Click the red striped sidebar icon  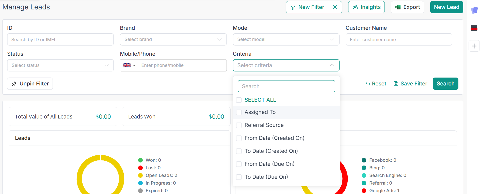(474, 28)
